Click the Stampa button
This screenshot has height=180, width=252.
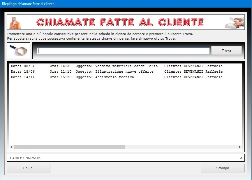coord(223,168)
